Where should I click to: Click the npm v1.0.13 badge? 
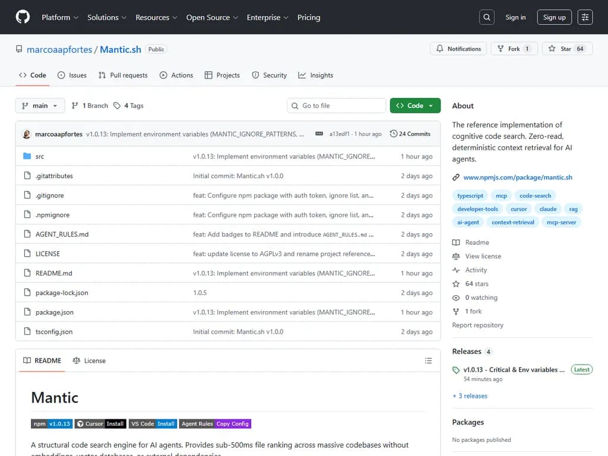52,424
